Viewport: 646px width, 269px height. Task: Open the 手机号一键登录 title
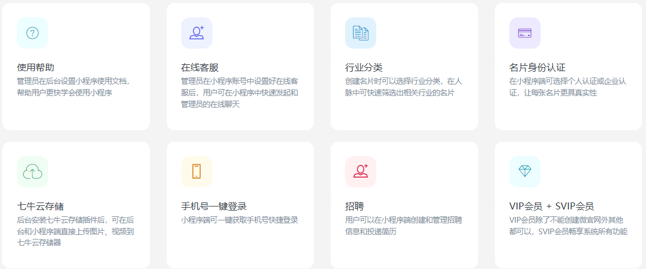tap(214, 207)
